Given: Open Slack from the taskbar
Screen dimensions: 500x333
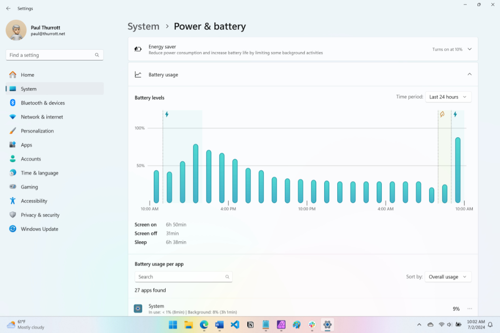Looking at the screenshot, I should coord(311,325).
